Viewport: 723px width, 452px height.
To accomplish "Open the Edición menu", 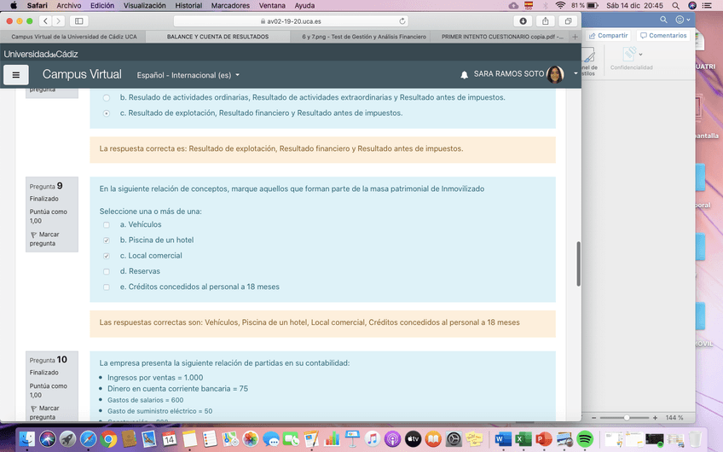I will point(102,5).
